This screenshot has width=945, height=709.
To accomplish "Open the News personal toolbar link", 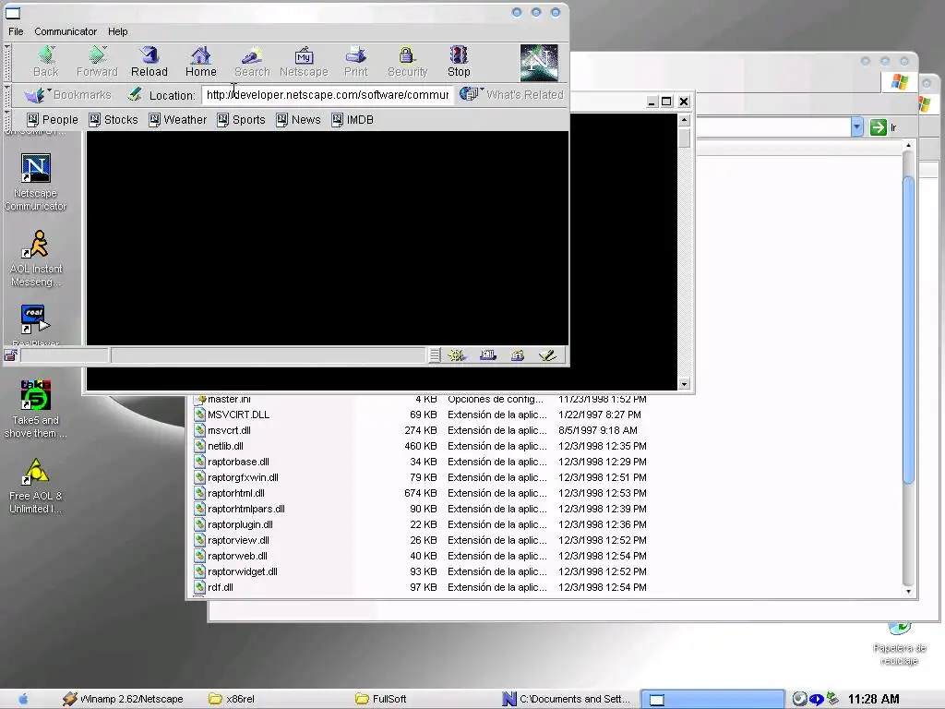I will point(298,120).
